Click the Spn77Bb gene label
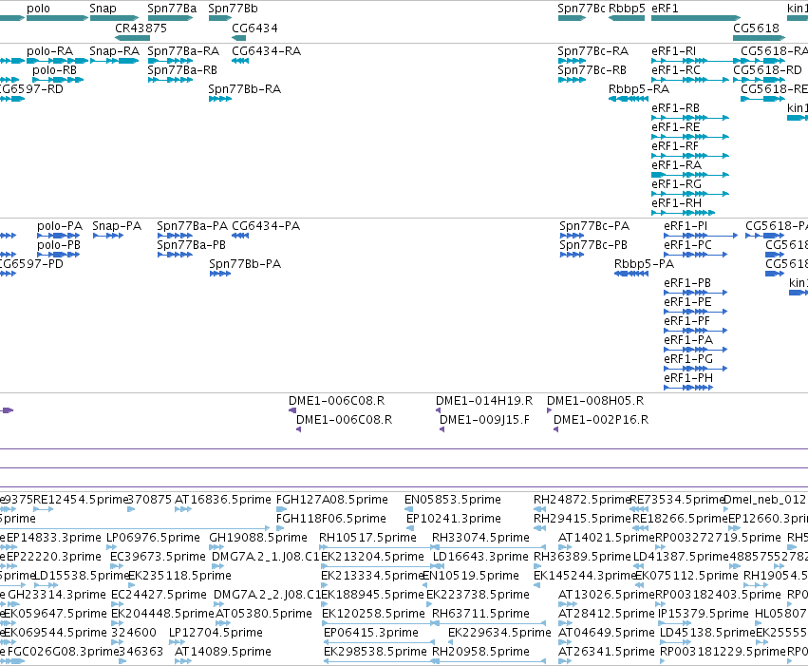Viewport: 808px width, 666px height. click(233, 9)
